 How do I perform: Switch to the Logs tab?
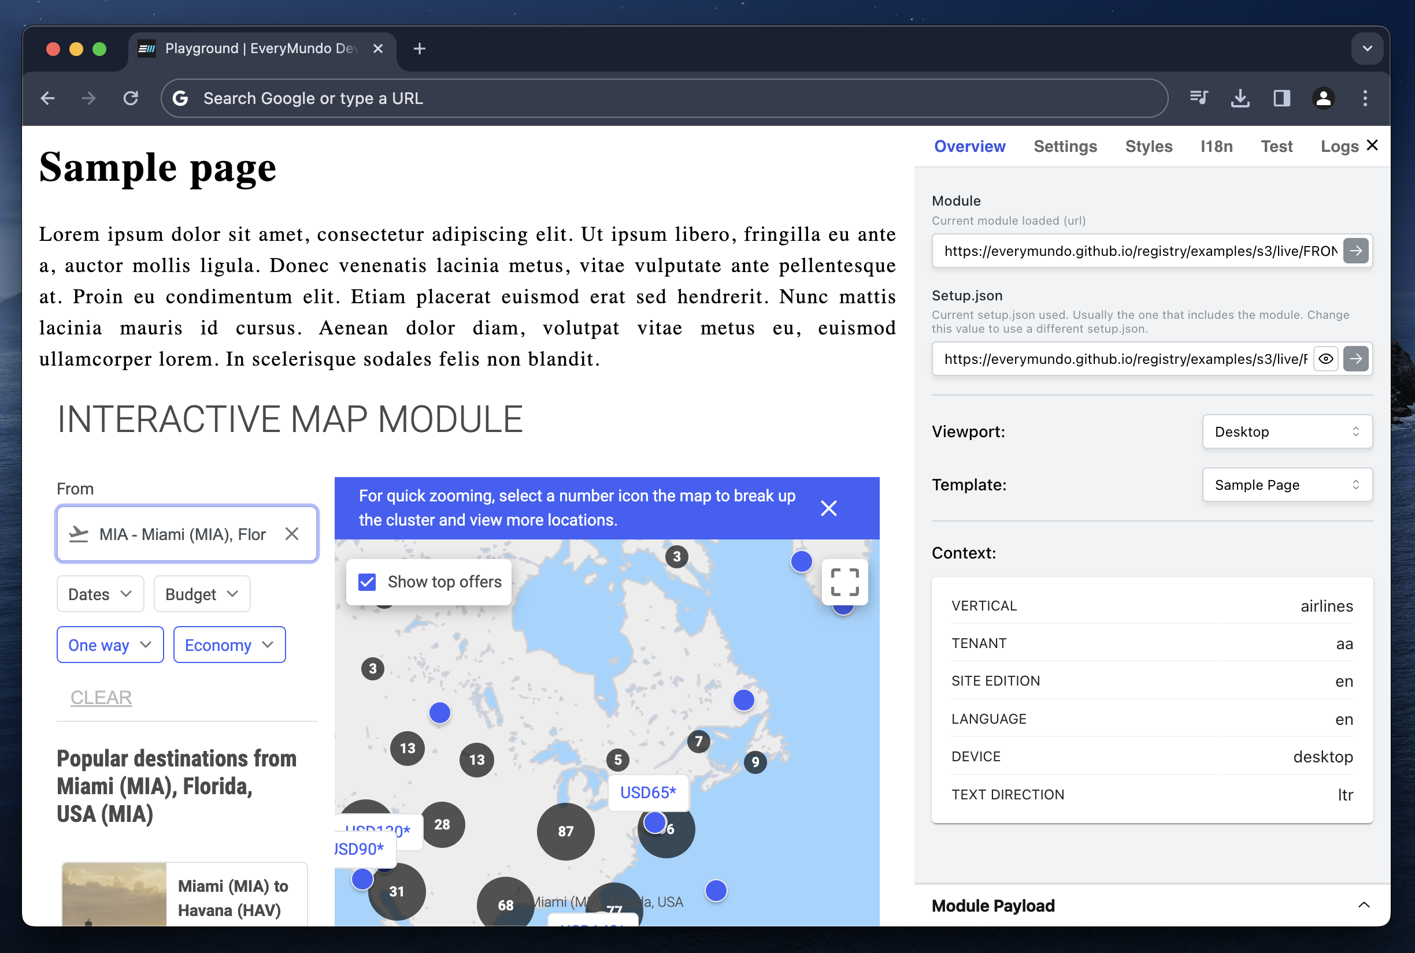pos(1339,146)
